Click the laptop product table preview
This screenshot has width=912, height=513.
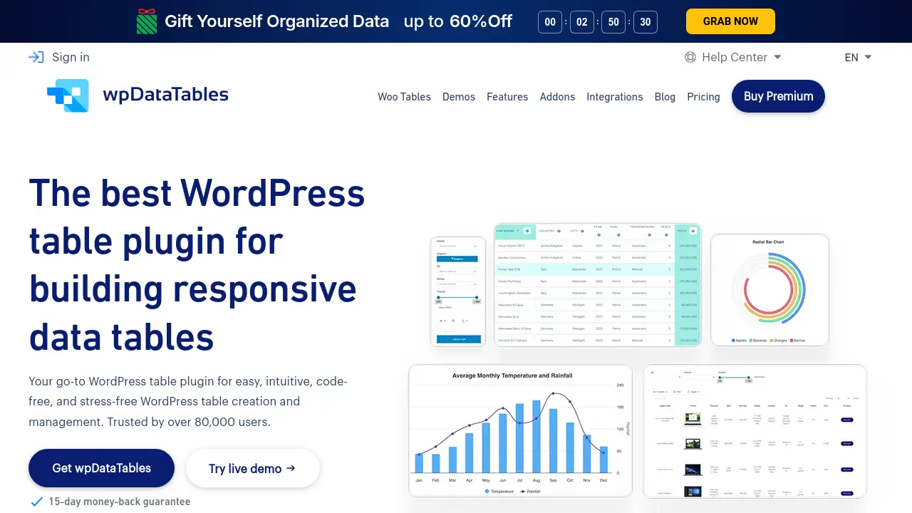755,431
